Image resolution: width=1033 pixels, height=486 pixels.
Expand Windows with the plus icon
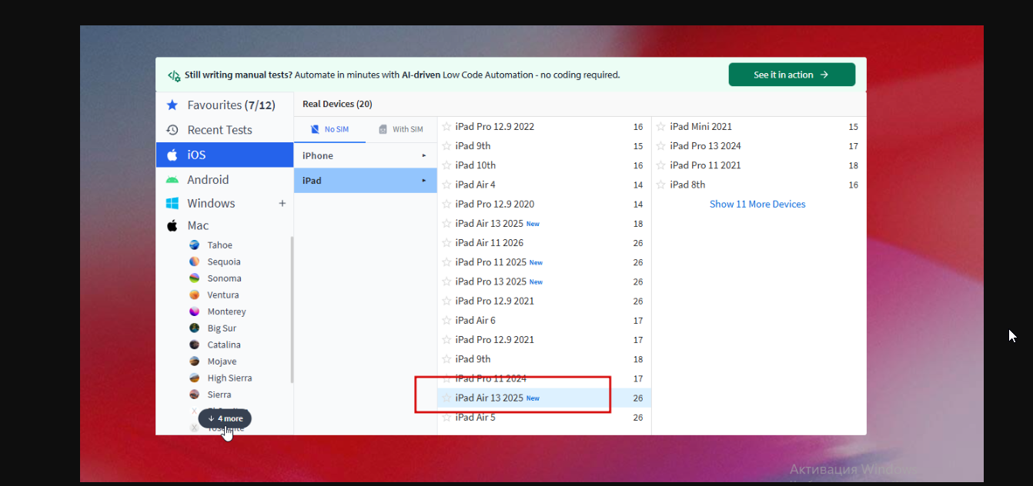282,203
